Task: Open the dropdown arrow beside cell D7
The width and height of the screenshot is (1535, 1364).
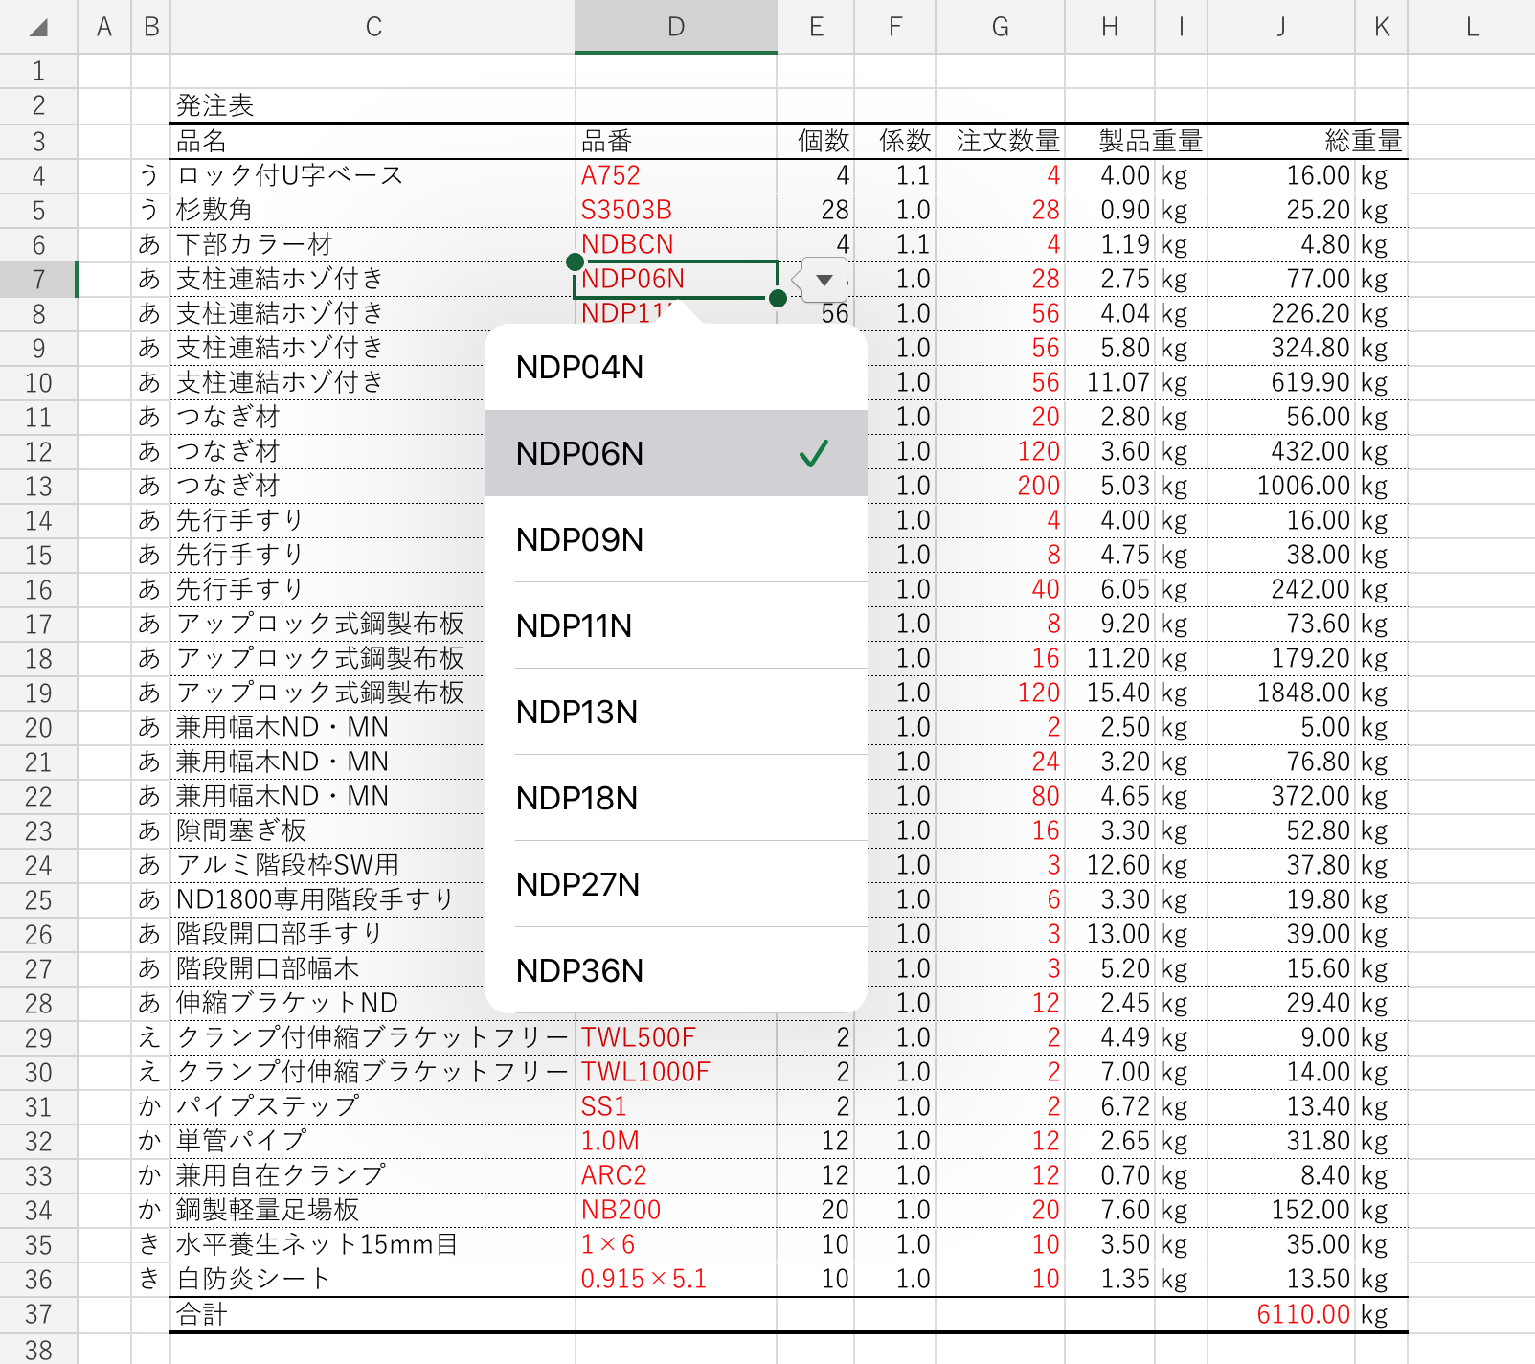Action: (824, 280)
